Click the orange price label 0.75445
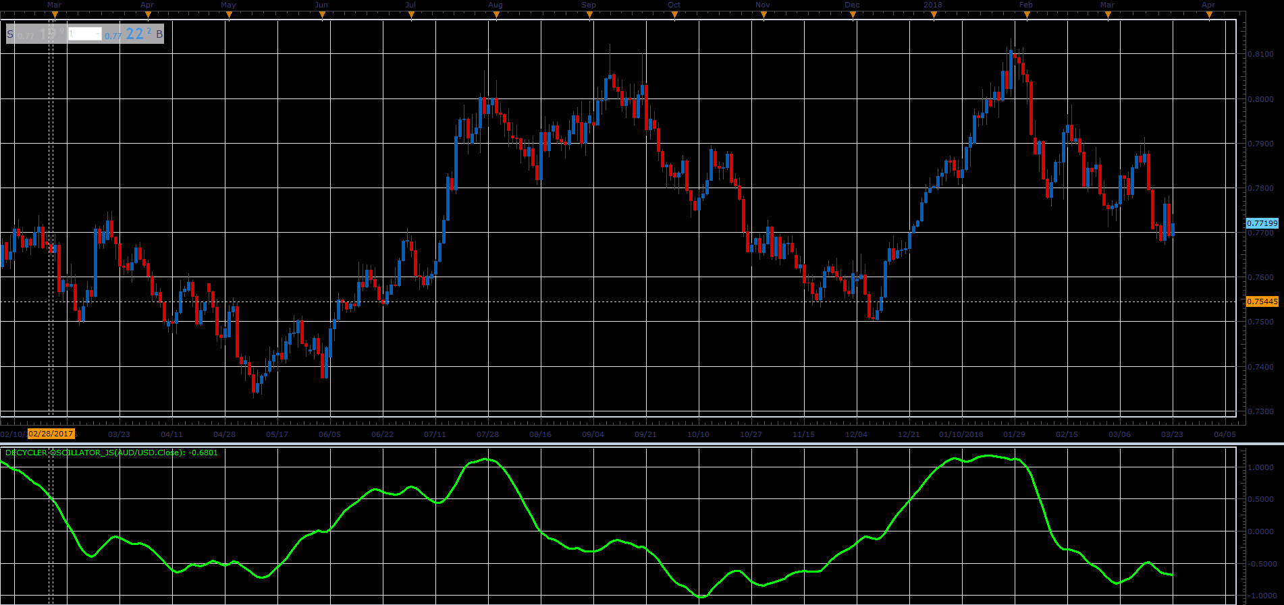1284x605 pixels. point(1262,301)
